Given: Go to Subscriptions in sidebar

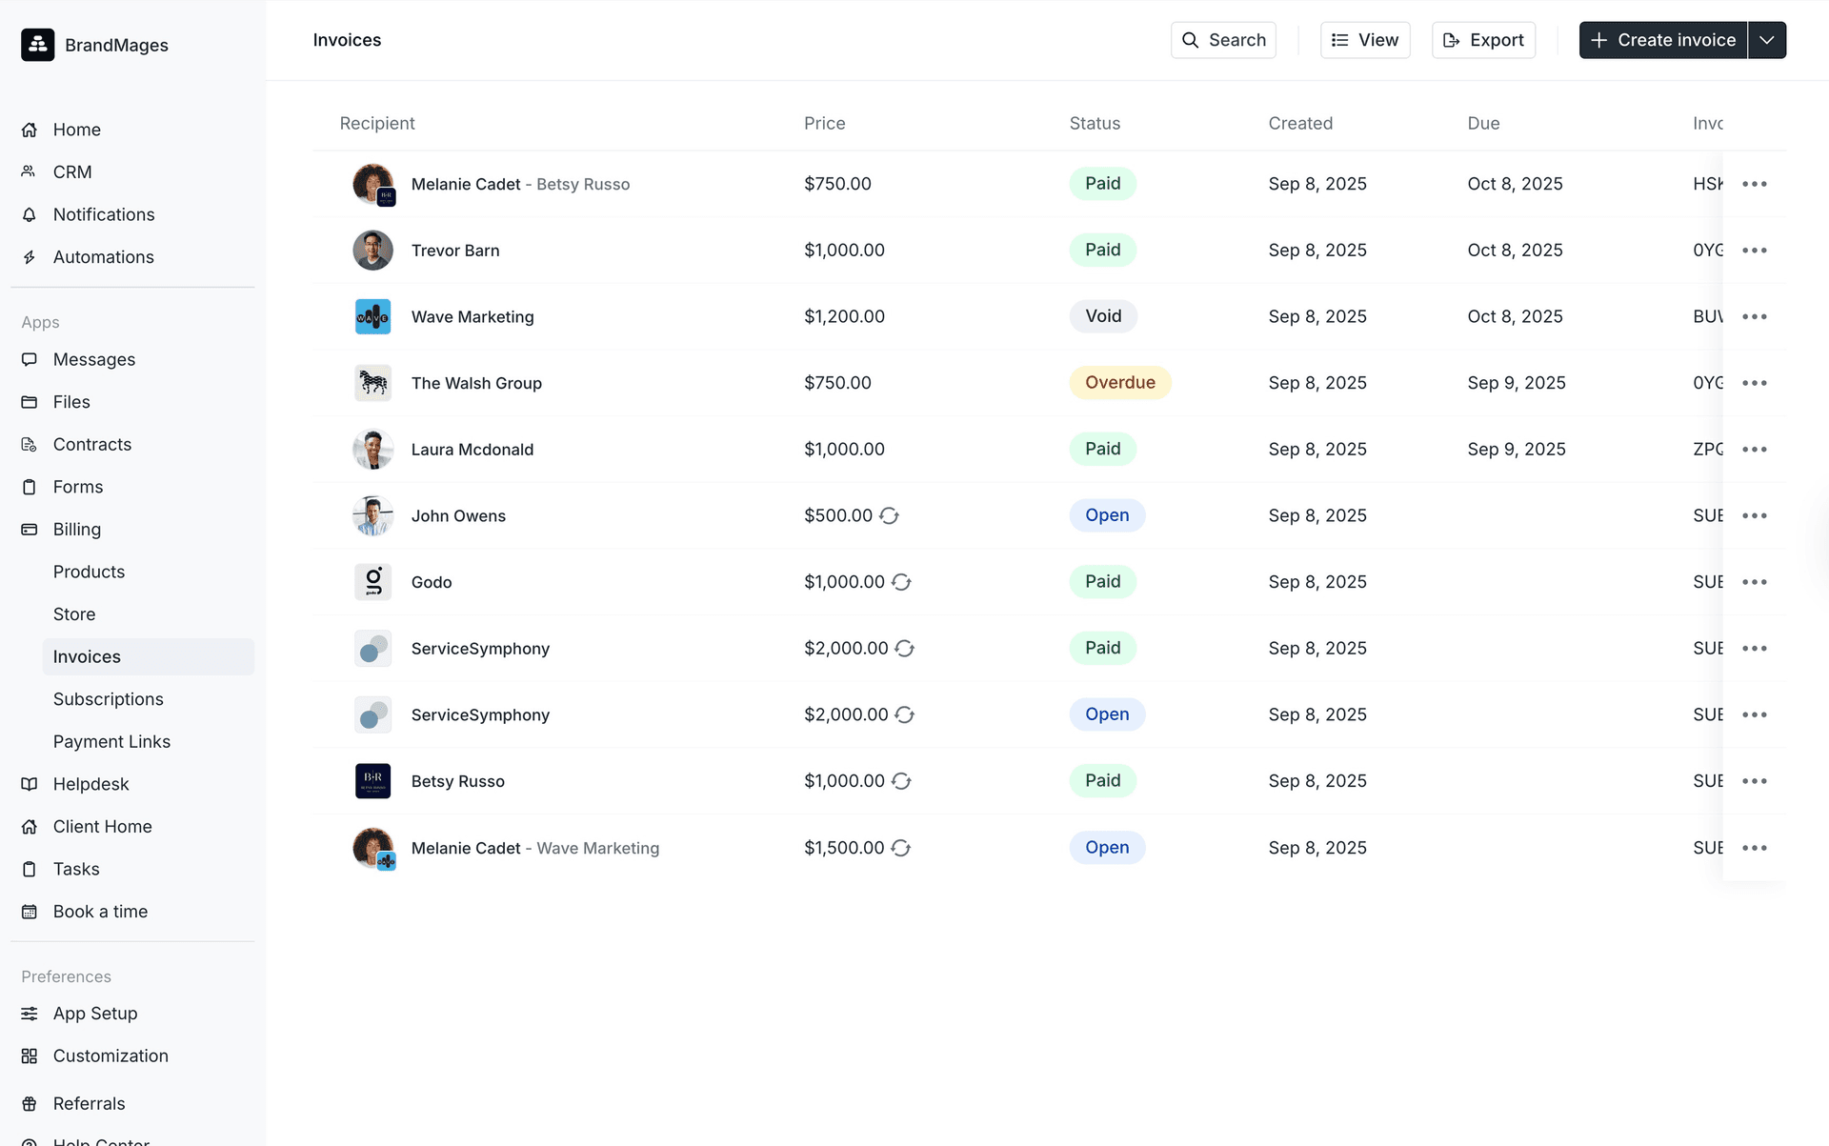Looking at the screenshot, I should [x=109, y=699].
